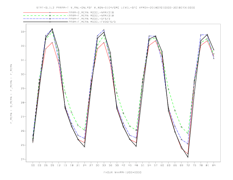Click x-axis tick label 12
Viewport: 233px width, 180px height.
[x=59, y=165]
